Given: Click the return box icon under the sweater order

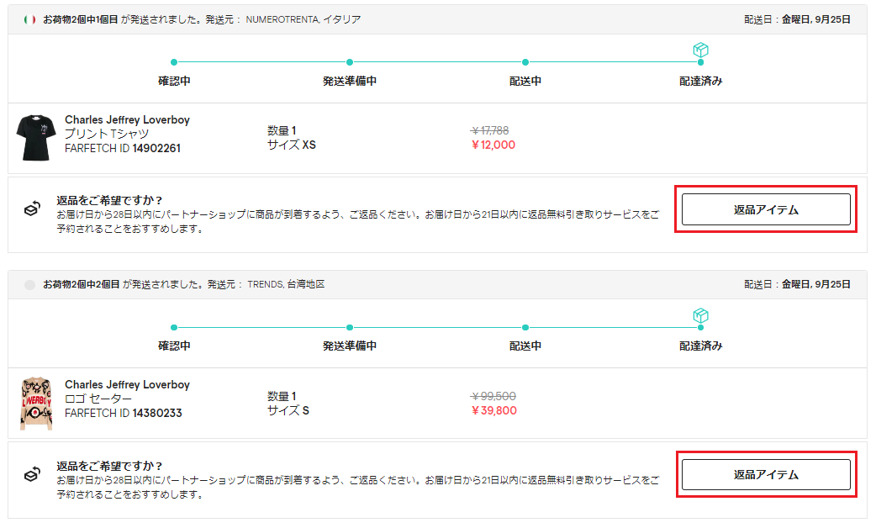Looking at the screenshot, I should pos(32,474).
